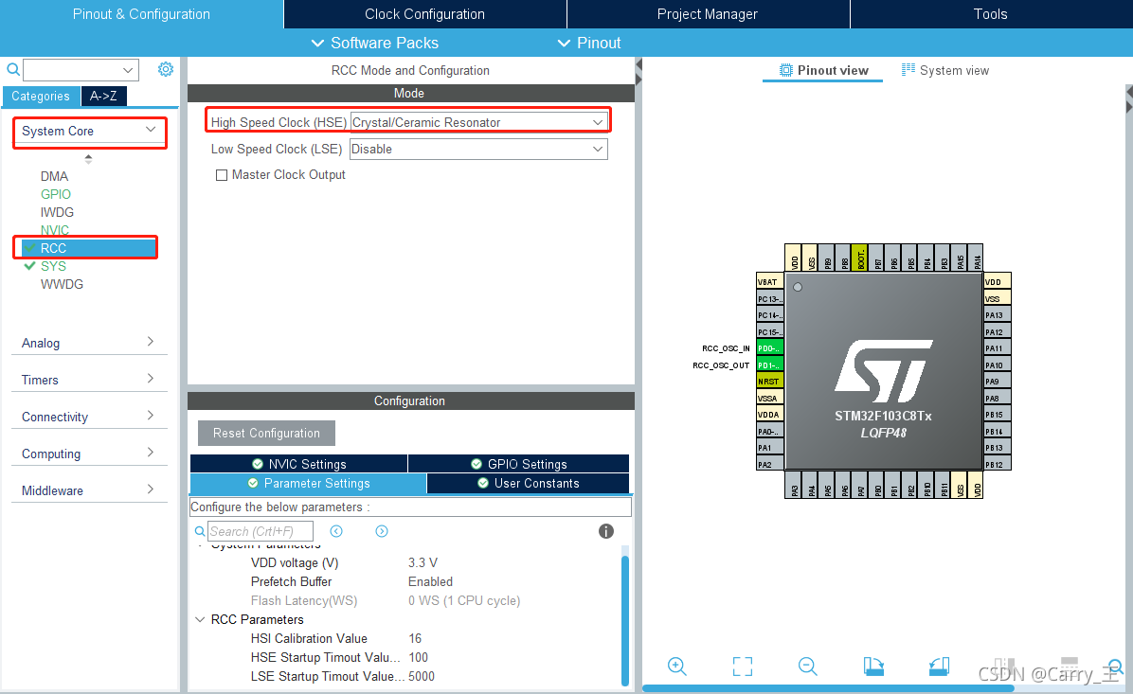Open the GPIO Settings tab

pos(519,464)
